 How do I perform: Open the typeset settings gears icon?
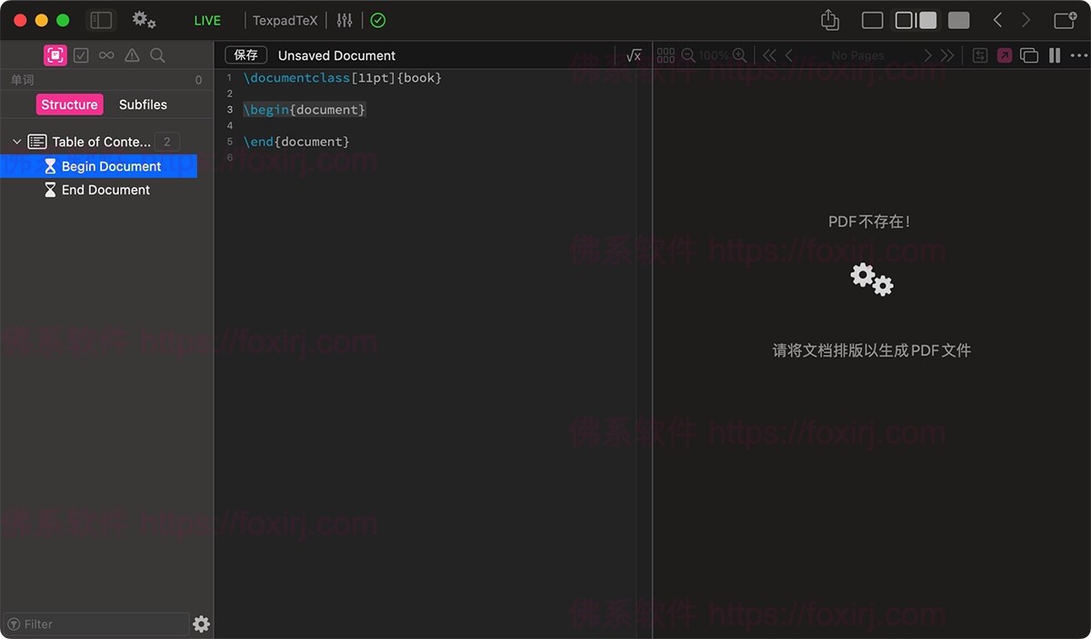pos(142,19)
